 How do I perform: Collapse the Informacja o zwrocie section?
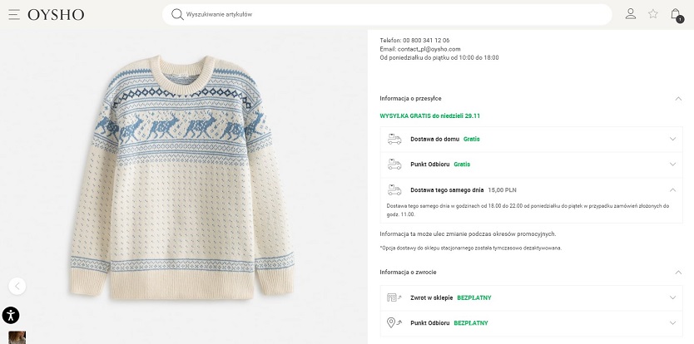click(678, 272)
